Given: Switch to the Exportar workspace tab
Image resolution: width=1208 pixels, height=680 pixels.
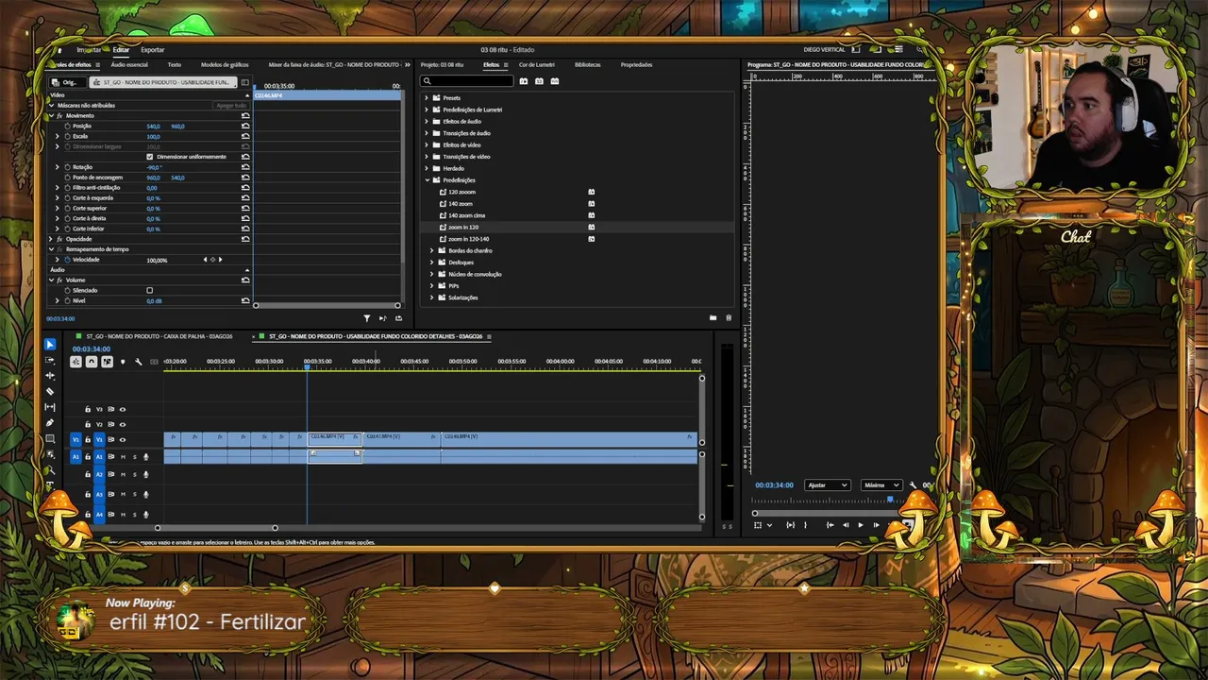Looking at the screenshot, I should [x=153, y=49].
